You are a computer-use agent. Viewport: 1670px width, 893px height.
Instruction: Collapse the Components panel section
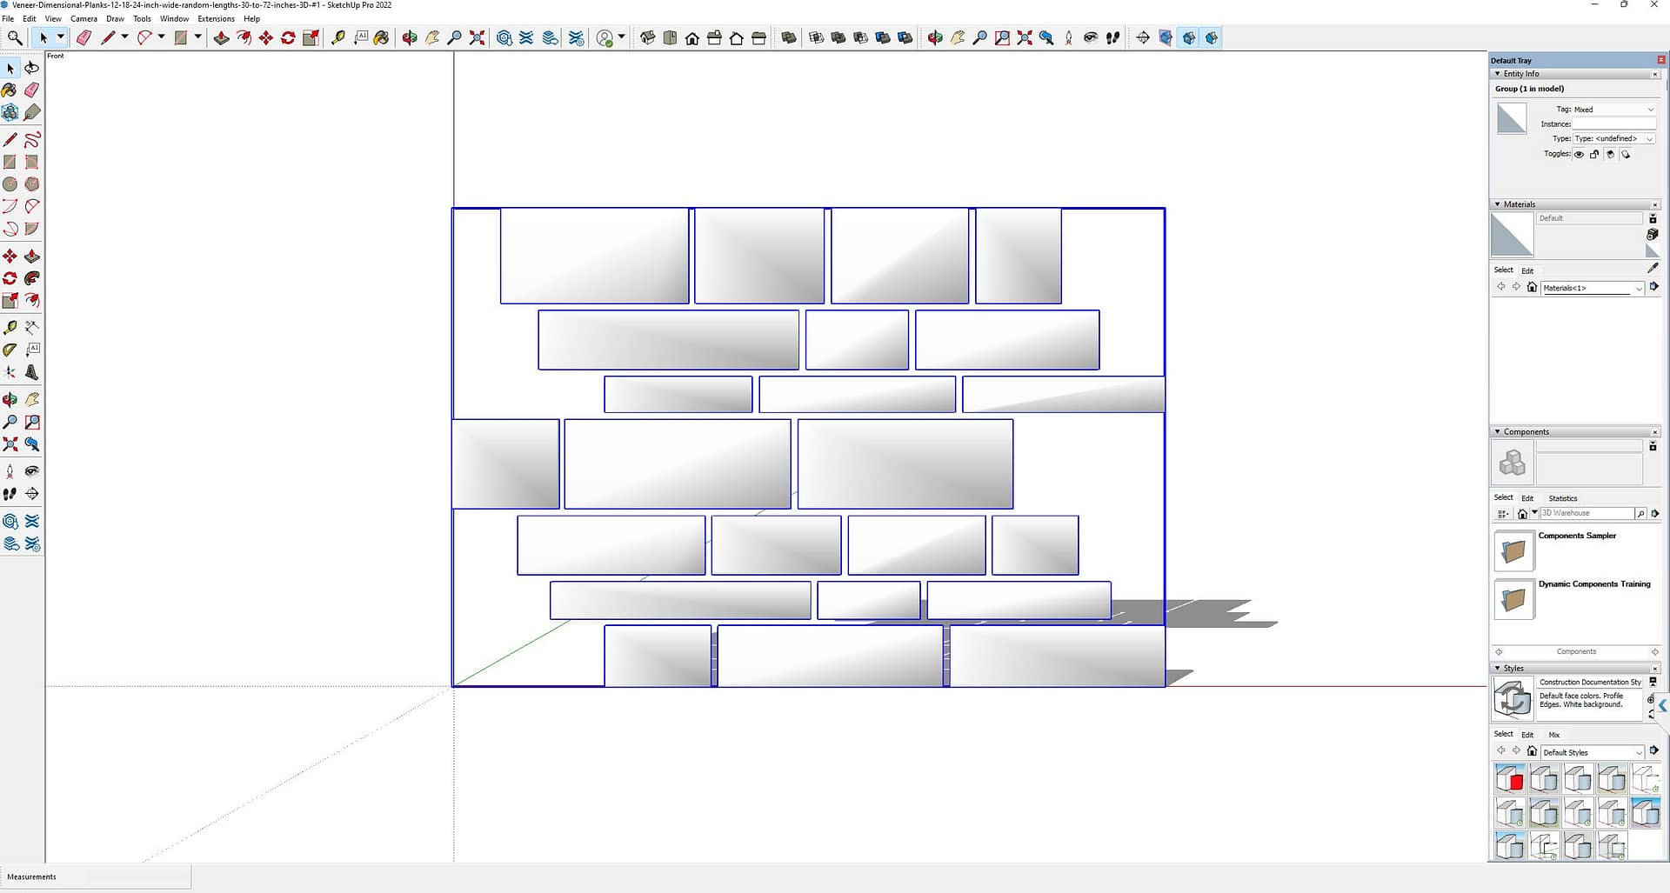tap(1497, 432)
